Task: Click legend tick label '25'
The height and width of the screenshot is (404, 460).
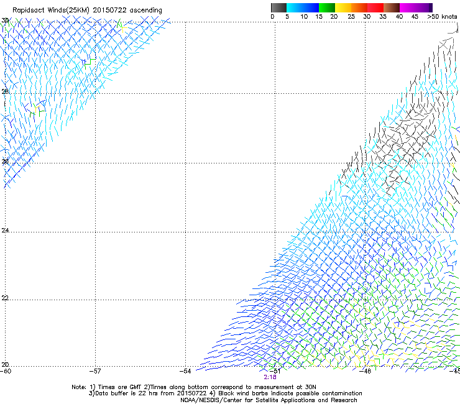Action: [x=351, y=17]
